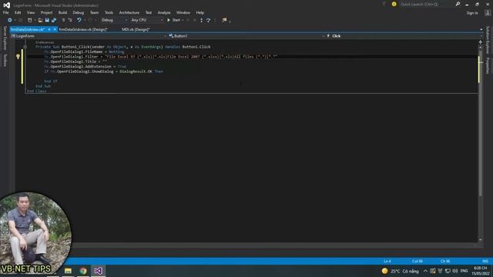Click the notifications flag icon in title bar

click(x=384, y=4)
